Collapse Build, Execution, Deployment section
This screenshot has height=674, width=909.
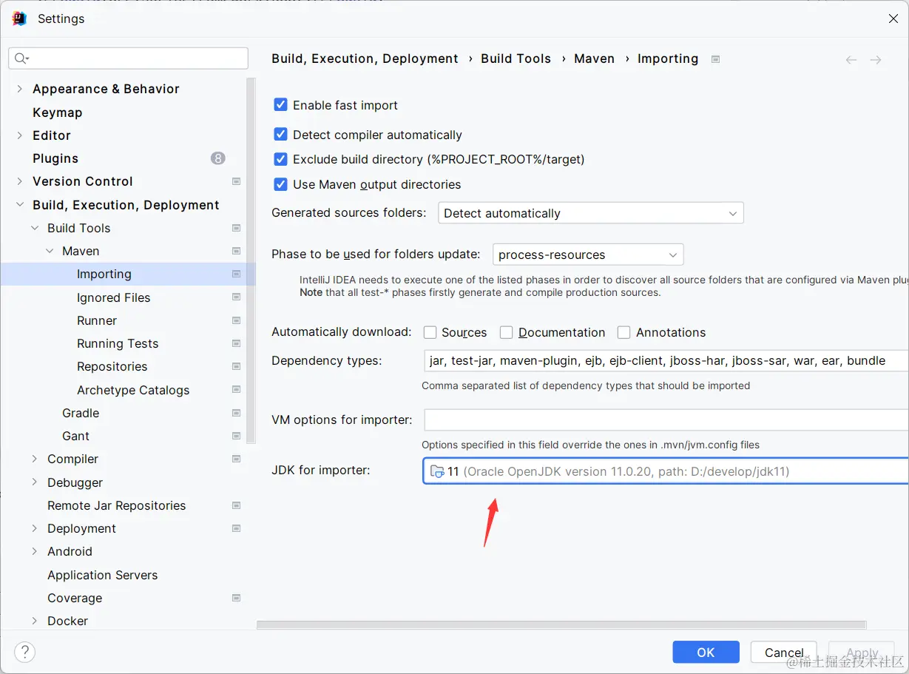point(19,205)
